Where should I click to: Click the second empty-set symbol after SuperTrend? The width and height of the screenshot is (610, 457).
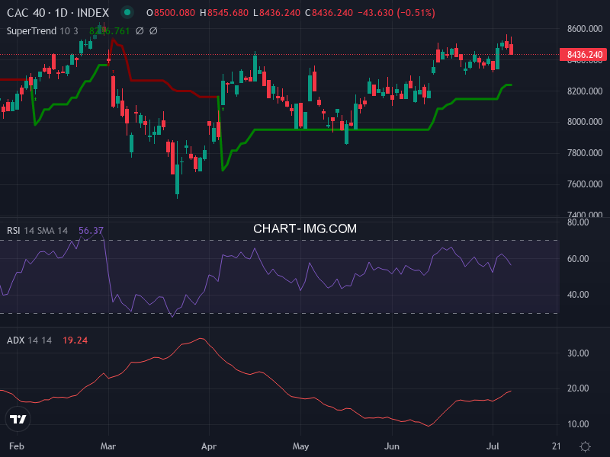[x=153, y=30]
